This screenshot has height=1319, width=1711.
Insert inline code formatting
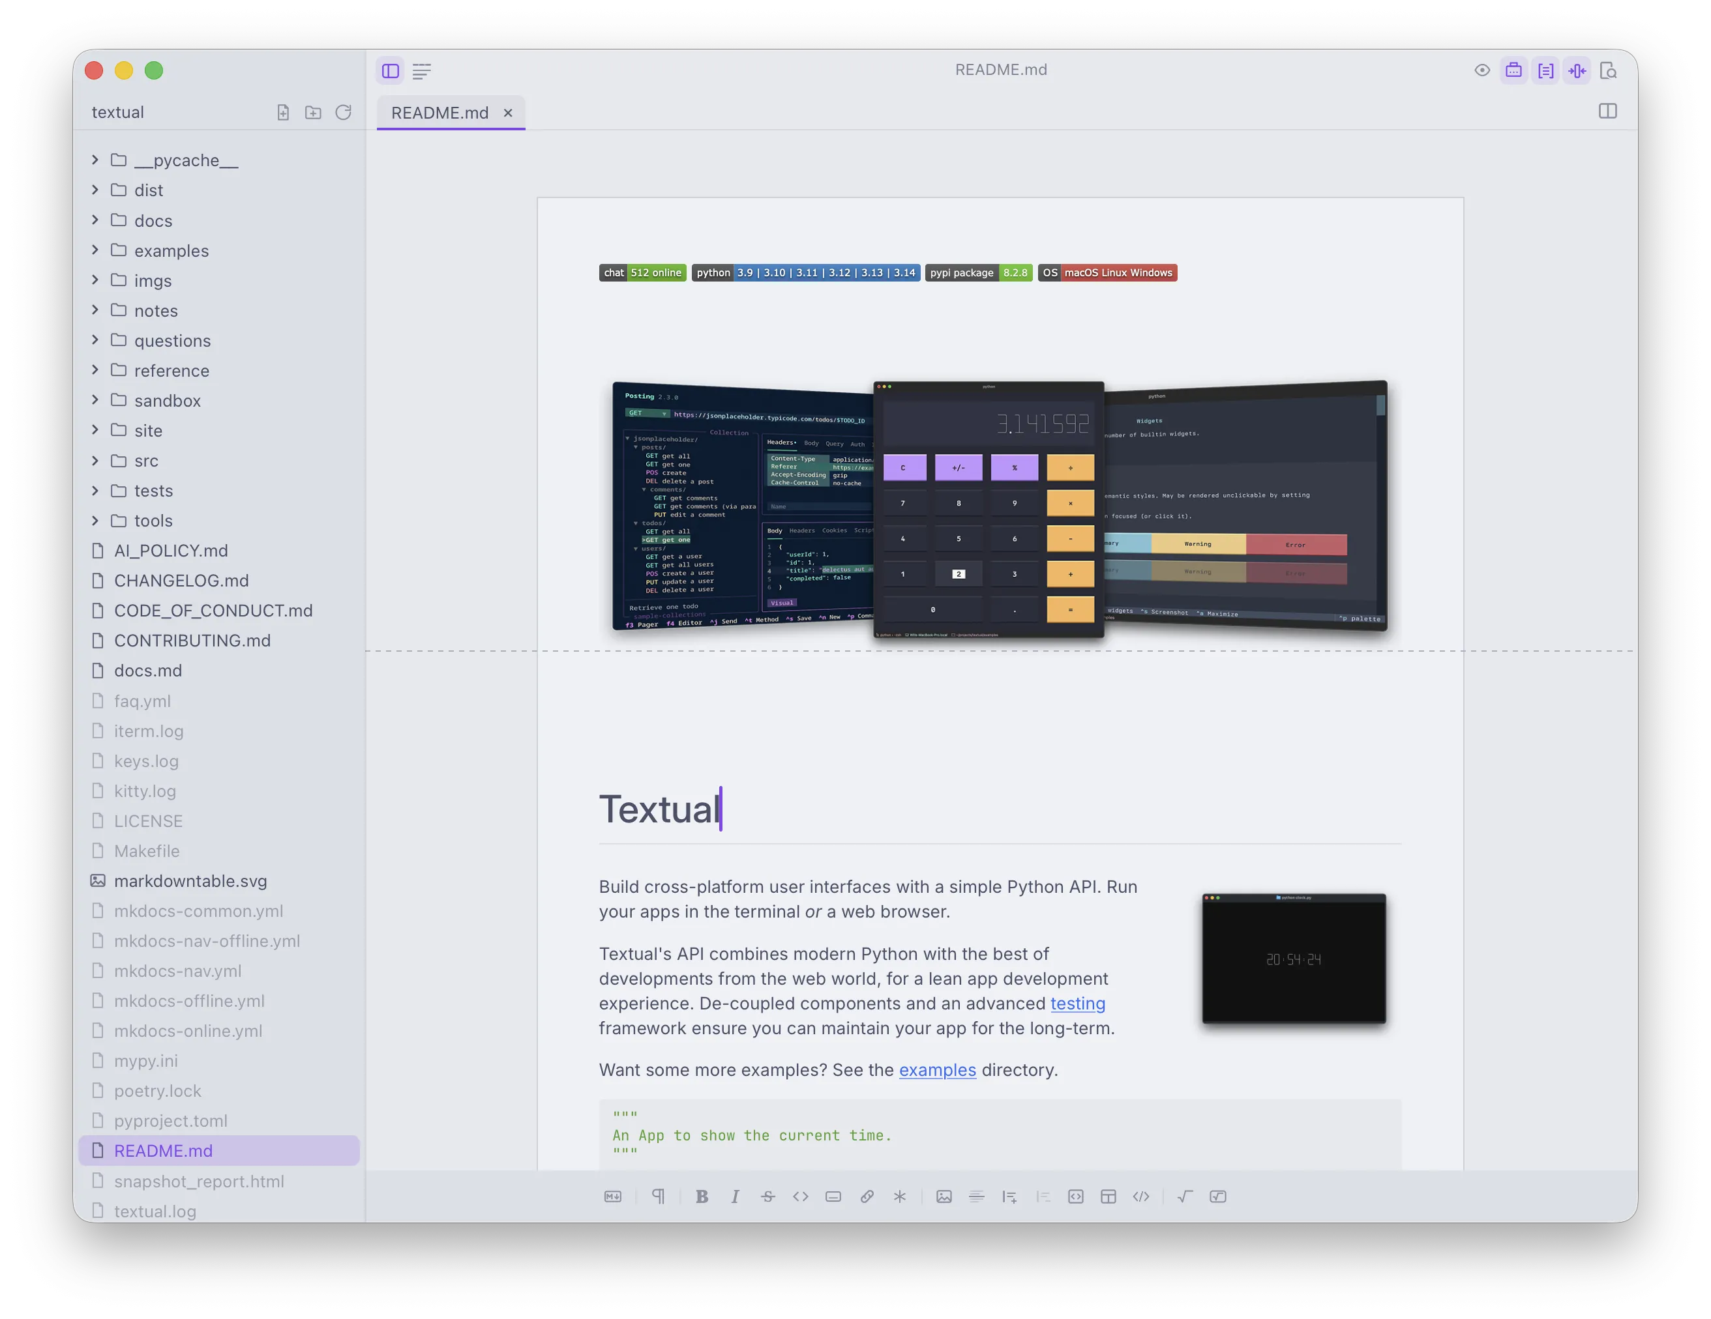coord(801,1196)
